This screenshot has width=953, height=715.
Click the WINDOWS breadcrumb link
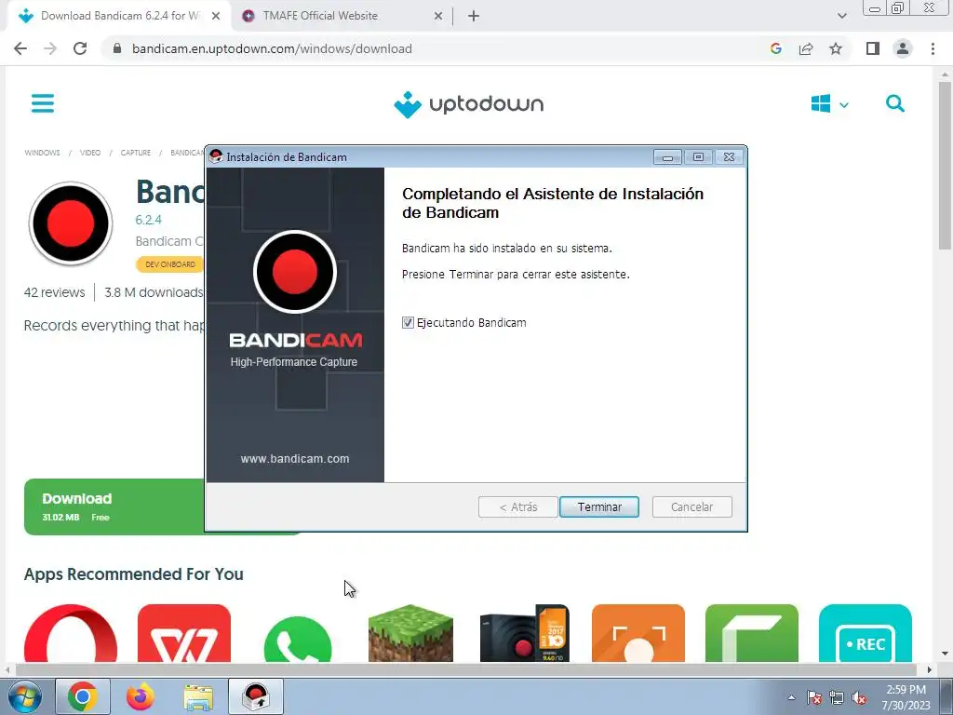42,153
